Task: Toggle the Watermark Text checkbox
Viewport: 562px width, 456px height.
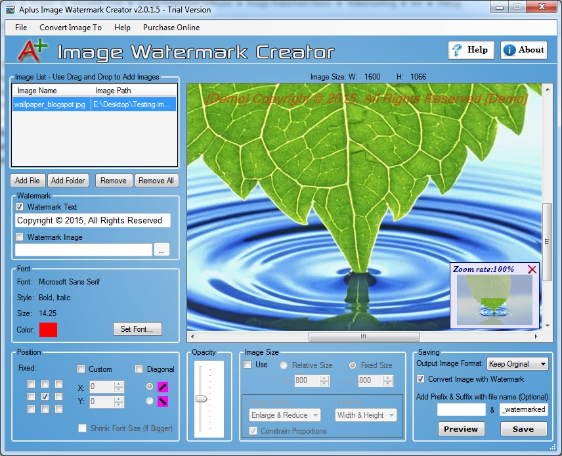Action: coord(20,207)
